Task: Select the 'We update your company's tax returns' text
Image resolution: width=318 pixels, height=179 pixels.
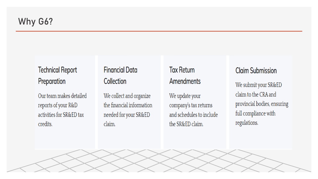Action: (193, 110)
